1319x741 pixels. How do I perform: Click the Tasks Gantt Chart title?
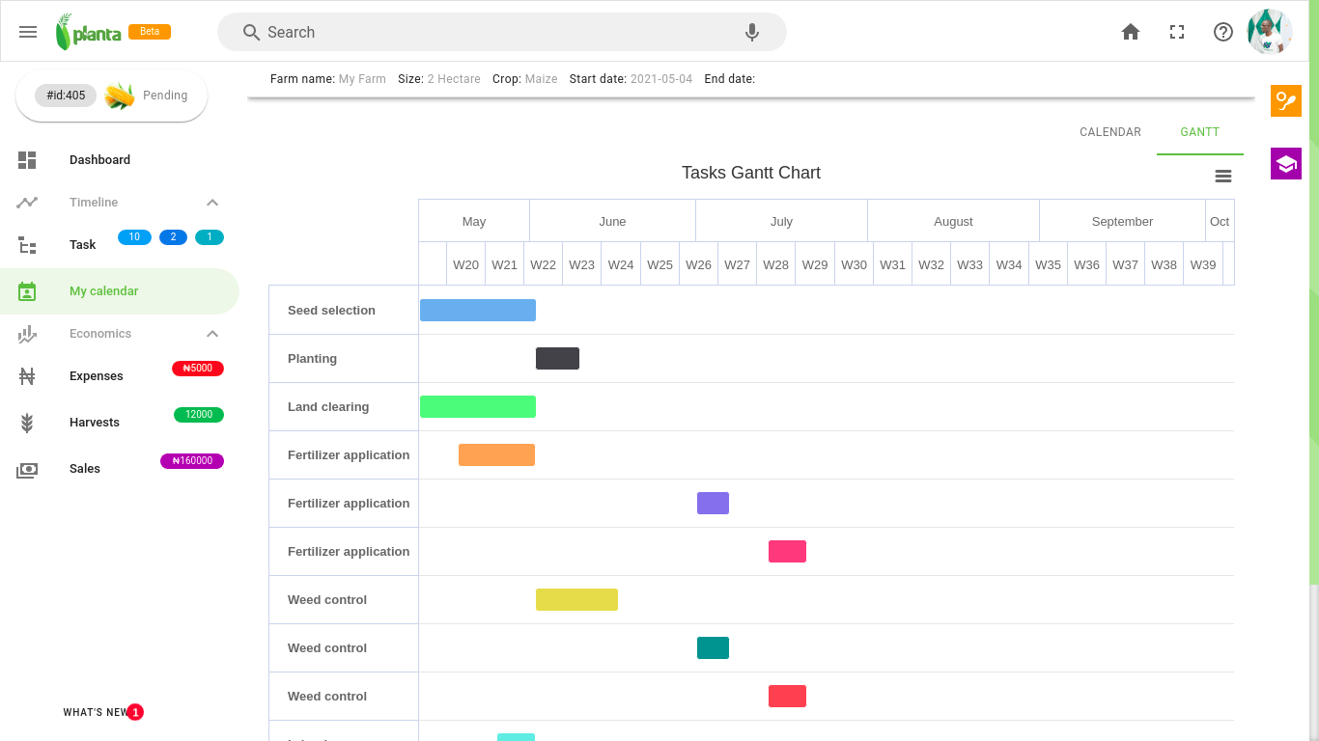click(x=751, y=173)
